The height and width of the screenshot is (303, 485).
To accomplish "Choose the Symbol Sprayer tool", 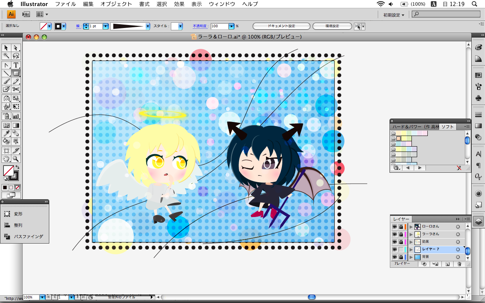I will click(x=6, y=116).
